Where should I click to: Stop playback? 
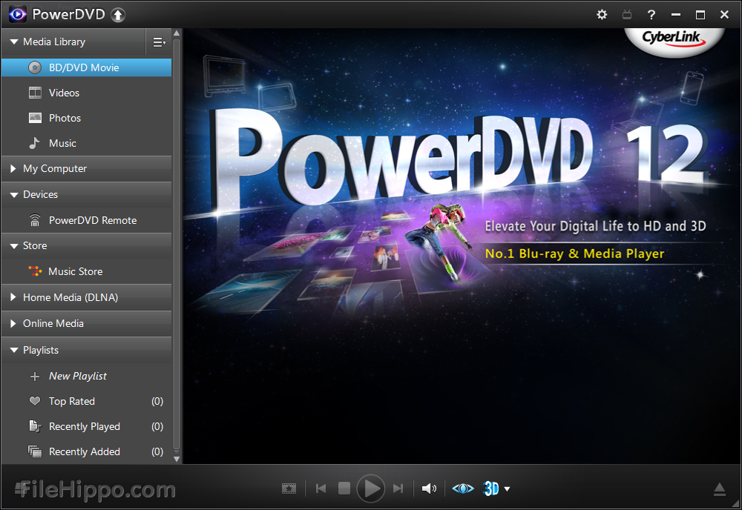coord(344,489)
